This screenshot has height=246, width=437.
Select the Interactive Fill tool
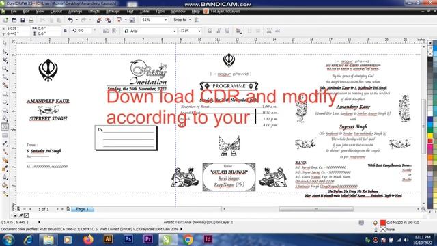tap(5, 193)
